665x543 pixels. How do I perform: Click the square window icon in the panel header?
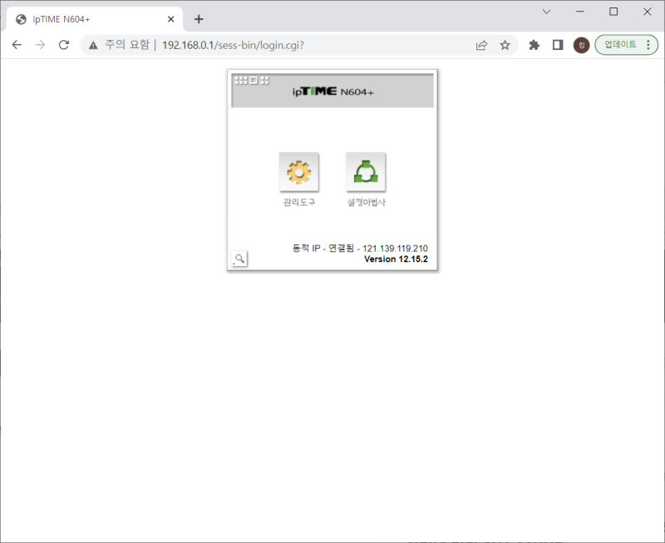(x=252, y=81)
